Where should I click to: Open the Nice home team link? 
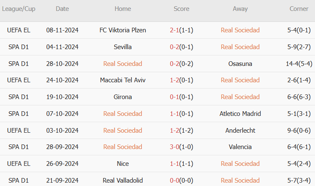[x=123, y=164]
